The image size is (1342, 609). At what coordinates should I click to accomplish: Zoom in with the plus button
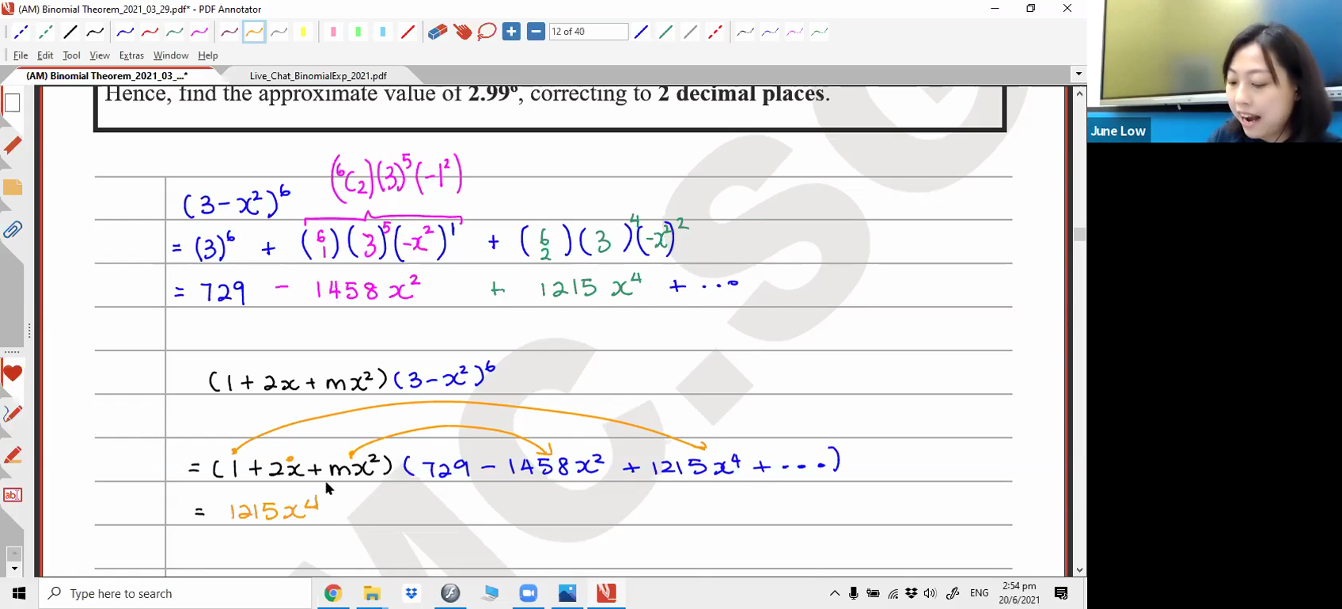[x=511, y=32]
